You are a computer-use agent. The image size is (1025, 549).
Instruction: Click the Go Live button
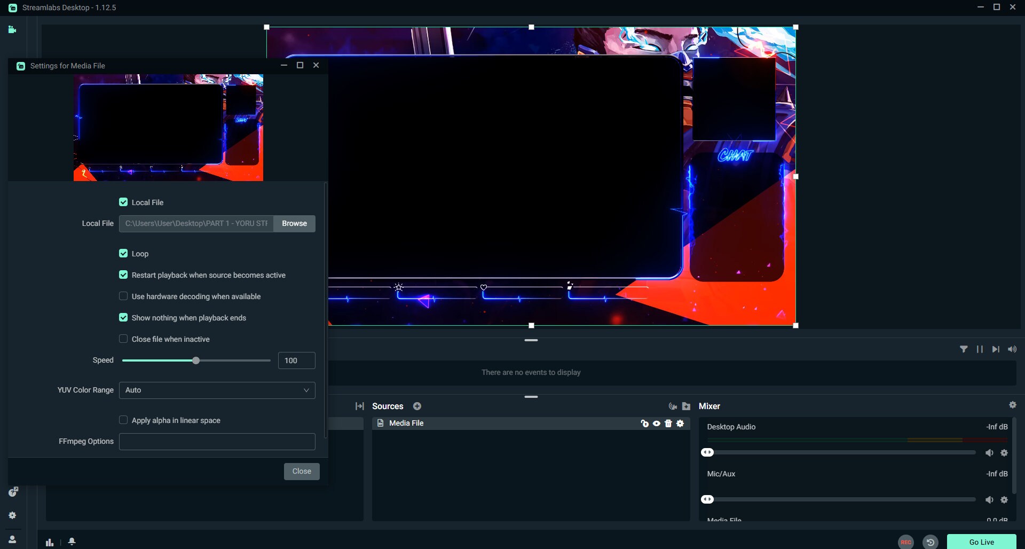pos(981,541)
